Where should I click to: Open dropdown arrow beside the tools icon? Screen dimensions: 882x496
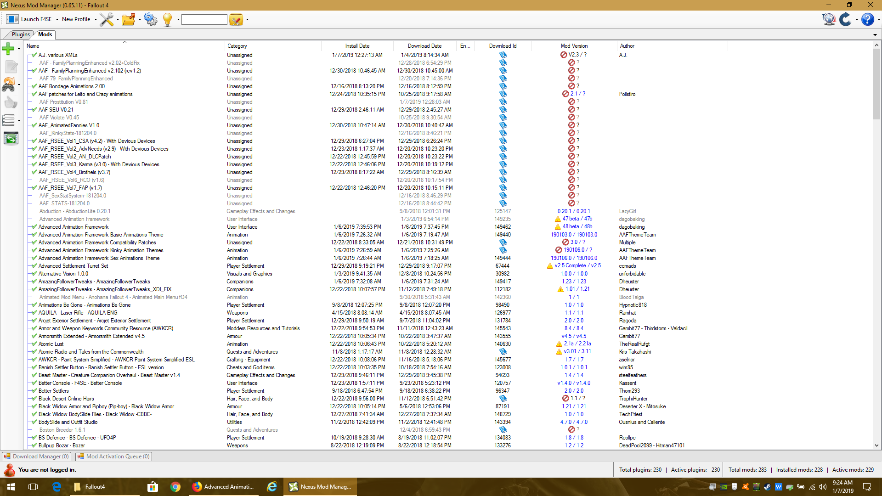(118, 20)
